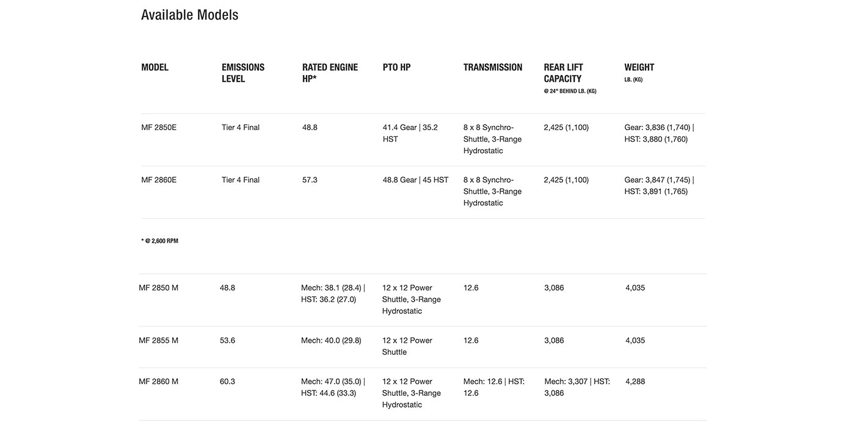855x429 pixels.
Task: Select the MF 2850E model name
Action: click(x=159, y=127)
